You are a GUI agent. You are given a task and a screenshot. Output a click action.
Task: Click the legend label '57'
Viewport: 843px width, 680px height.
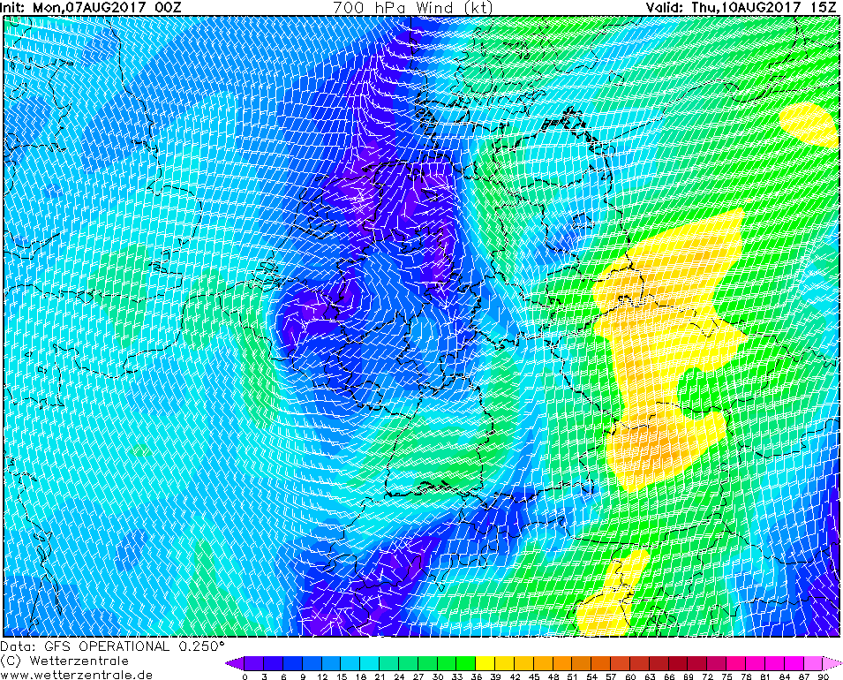pos(611,676)
